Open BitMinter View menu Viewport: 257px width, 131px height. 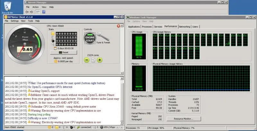click(23, 21)
